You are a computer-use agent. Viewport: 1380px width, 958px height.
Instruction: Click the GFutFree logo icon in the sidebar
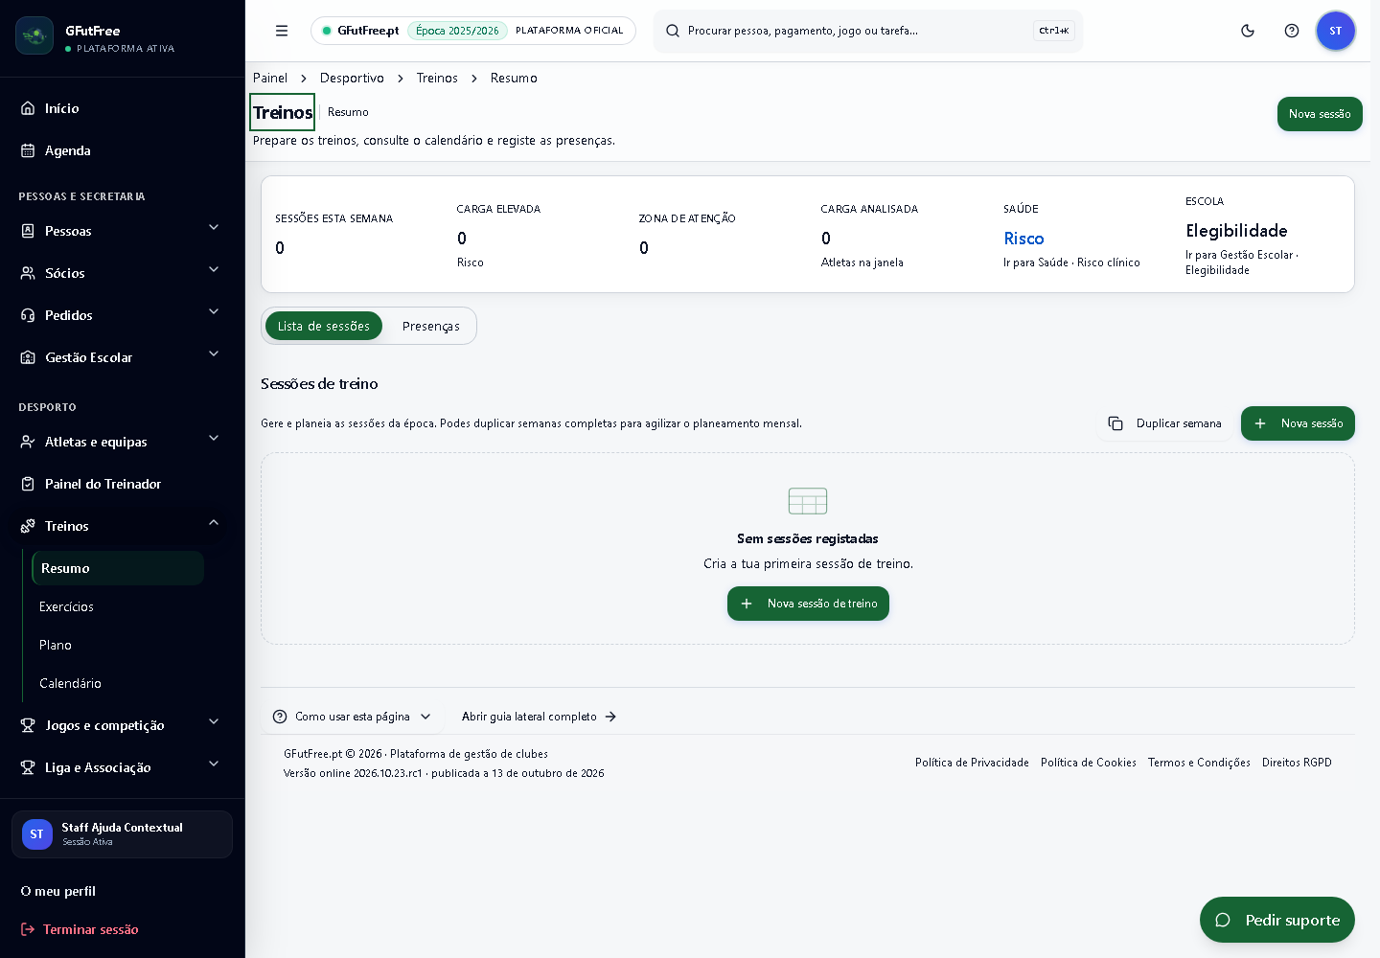[x=34, y=35]
